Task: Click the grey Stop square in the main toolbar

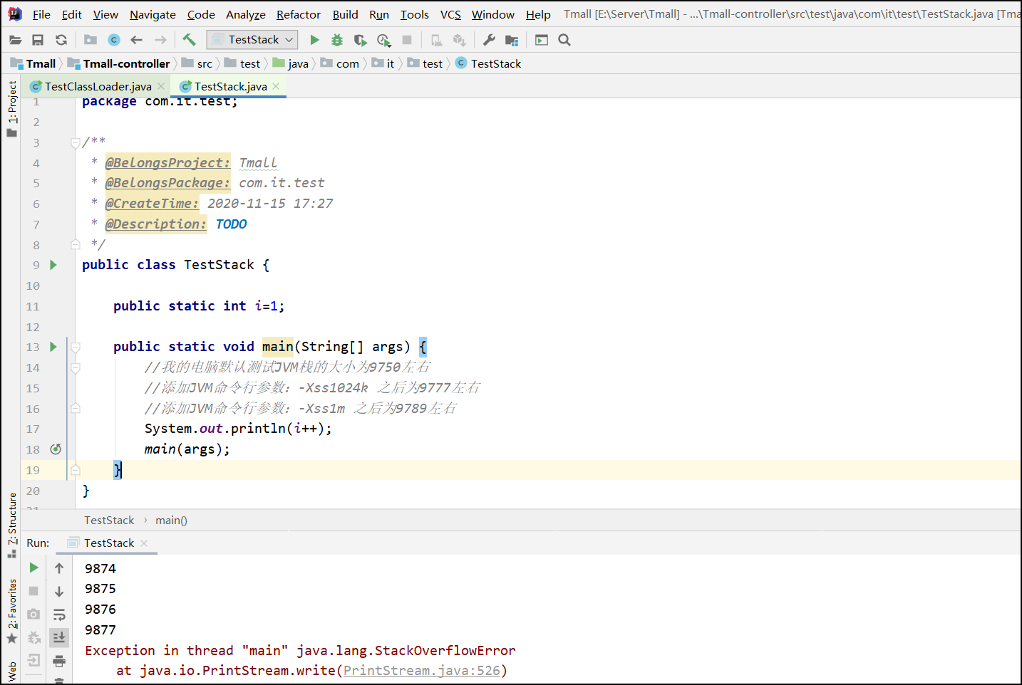Action: 407,40
